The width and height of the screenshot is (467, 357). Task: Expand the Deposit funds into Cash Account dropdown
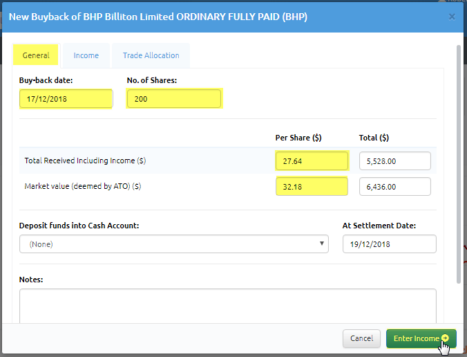(174, 244)
